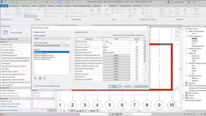Viewport: 206px width, 116px height.
Task: Select 'Plano de emplazamiento' in Nombres list
Action: [42, 59]
